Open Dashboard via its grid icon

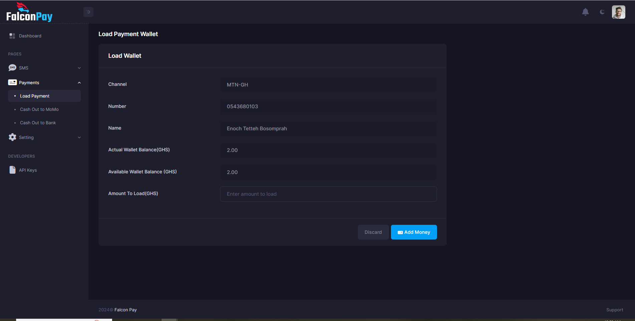[12, 36]
